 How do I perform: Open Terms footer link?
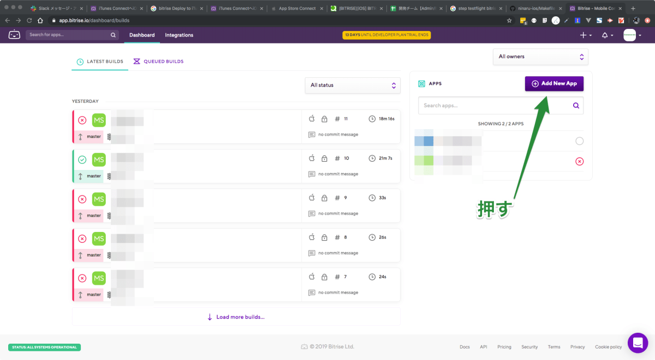tap(554, 347)
